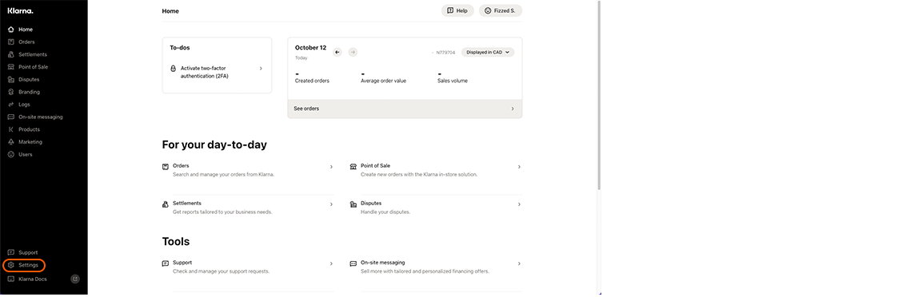This screenshot has width=906, height=297.
Task: Open Logs from sidebar
Action: click(18, 105)
